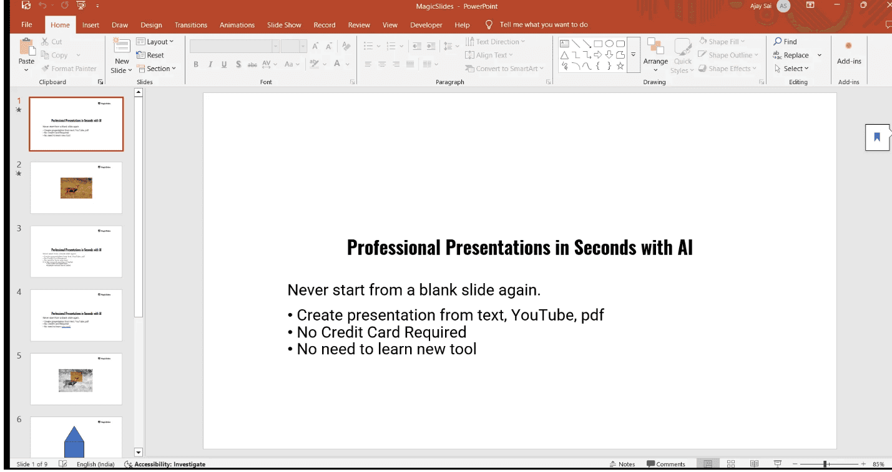892x472 pixels.
Task: Click the Find magnifier button
Action: coord(785,42)
